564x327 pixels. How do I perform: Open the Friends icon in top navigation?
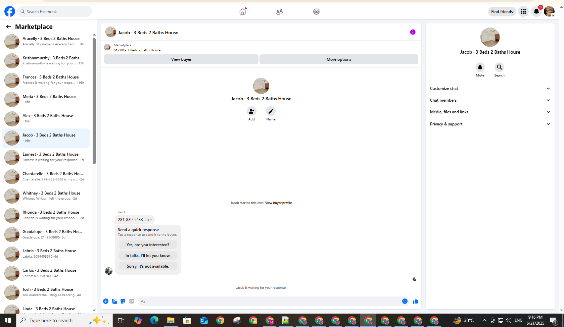[280, 11]
